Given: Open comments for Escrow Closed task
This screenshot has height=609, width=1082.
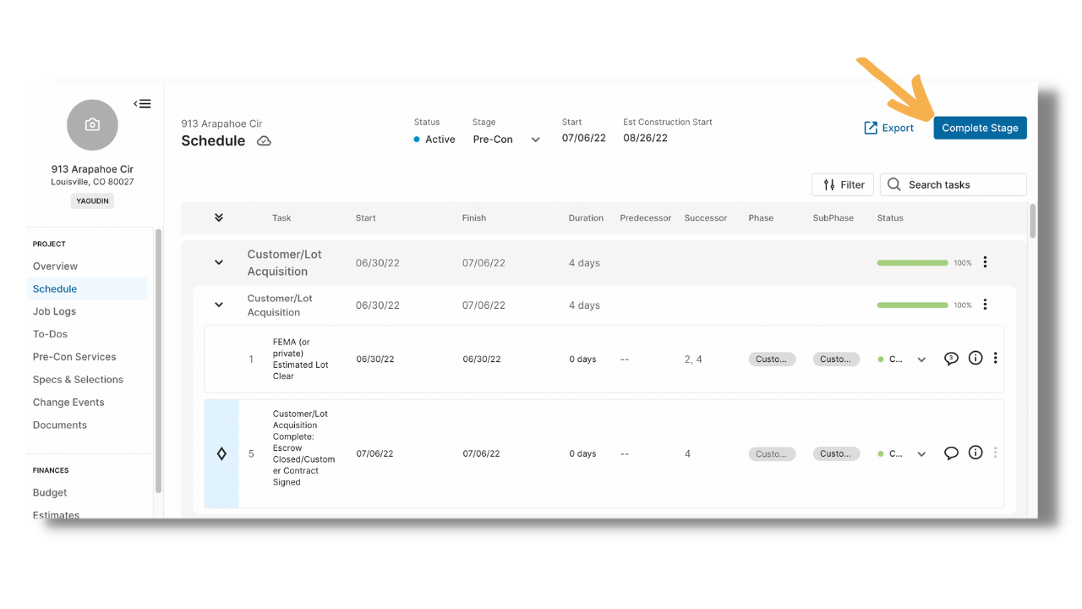Looking at the screenshot, I should point(951,453).
